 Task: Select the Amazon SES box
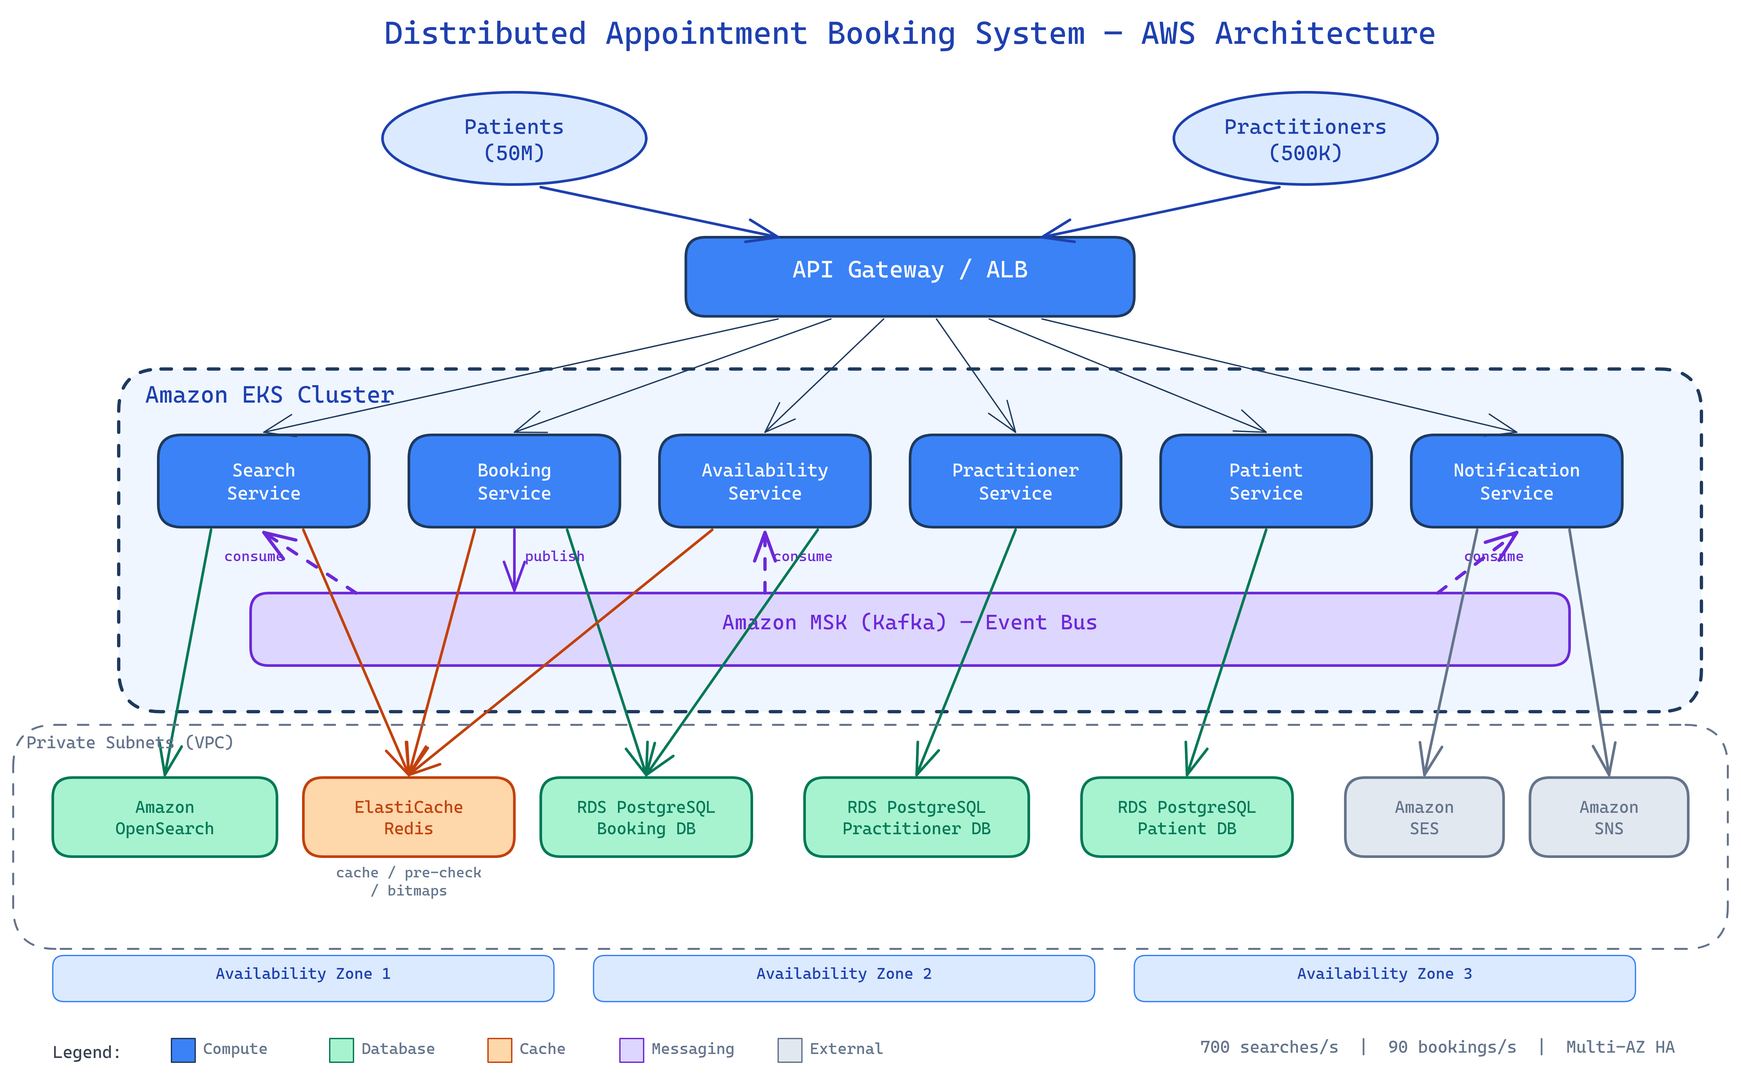click(x=1424, y=817)
